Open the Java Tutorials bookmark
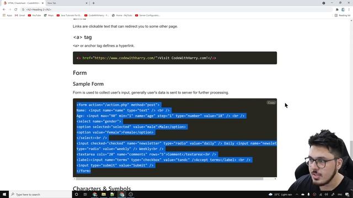The image size is (353, 198). [x=69, y=15]
